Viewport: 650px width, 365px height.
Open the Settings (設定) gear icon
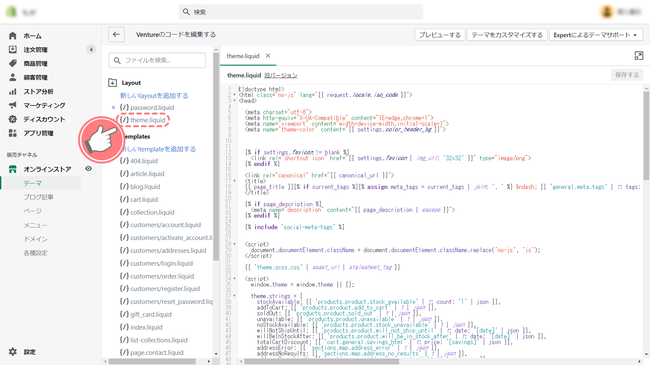click(13, 352)
